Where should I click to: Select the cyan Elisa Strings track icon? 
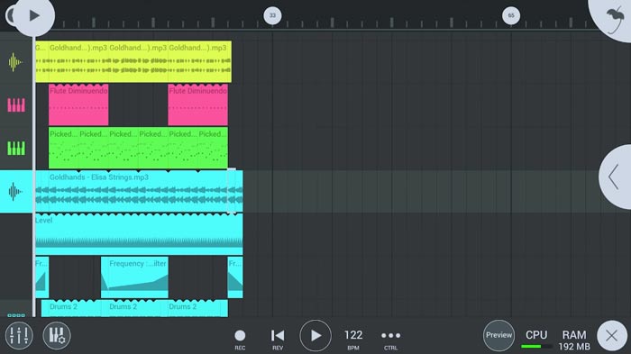click(15, 192)
